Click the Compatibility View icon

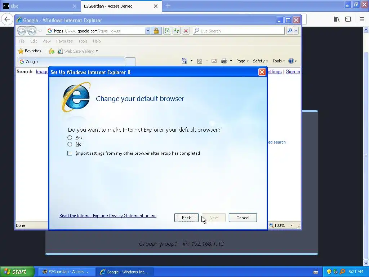coord(167,31)
